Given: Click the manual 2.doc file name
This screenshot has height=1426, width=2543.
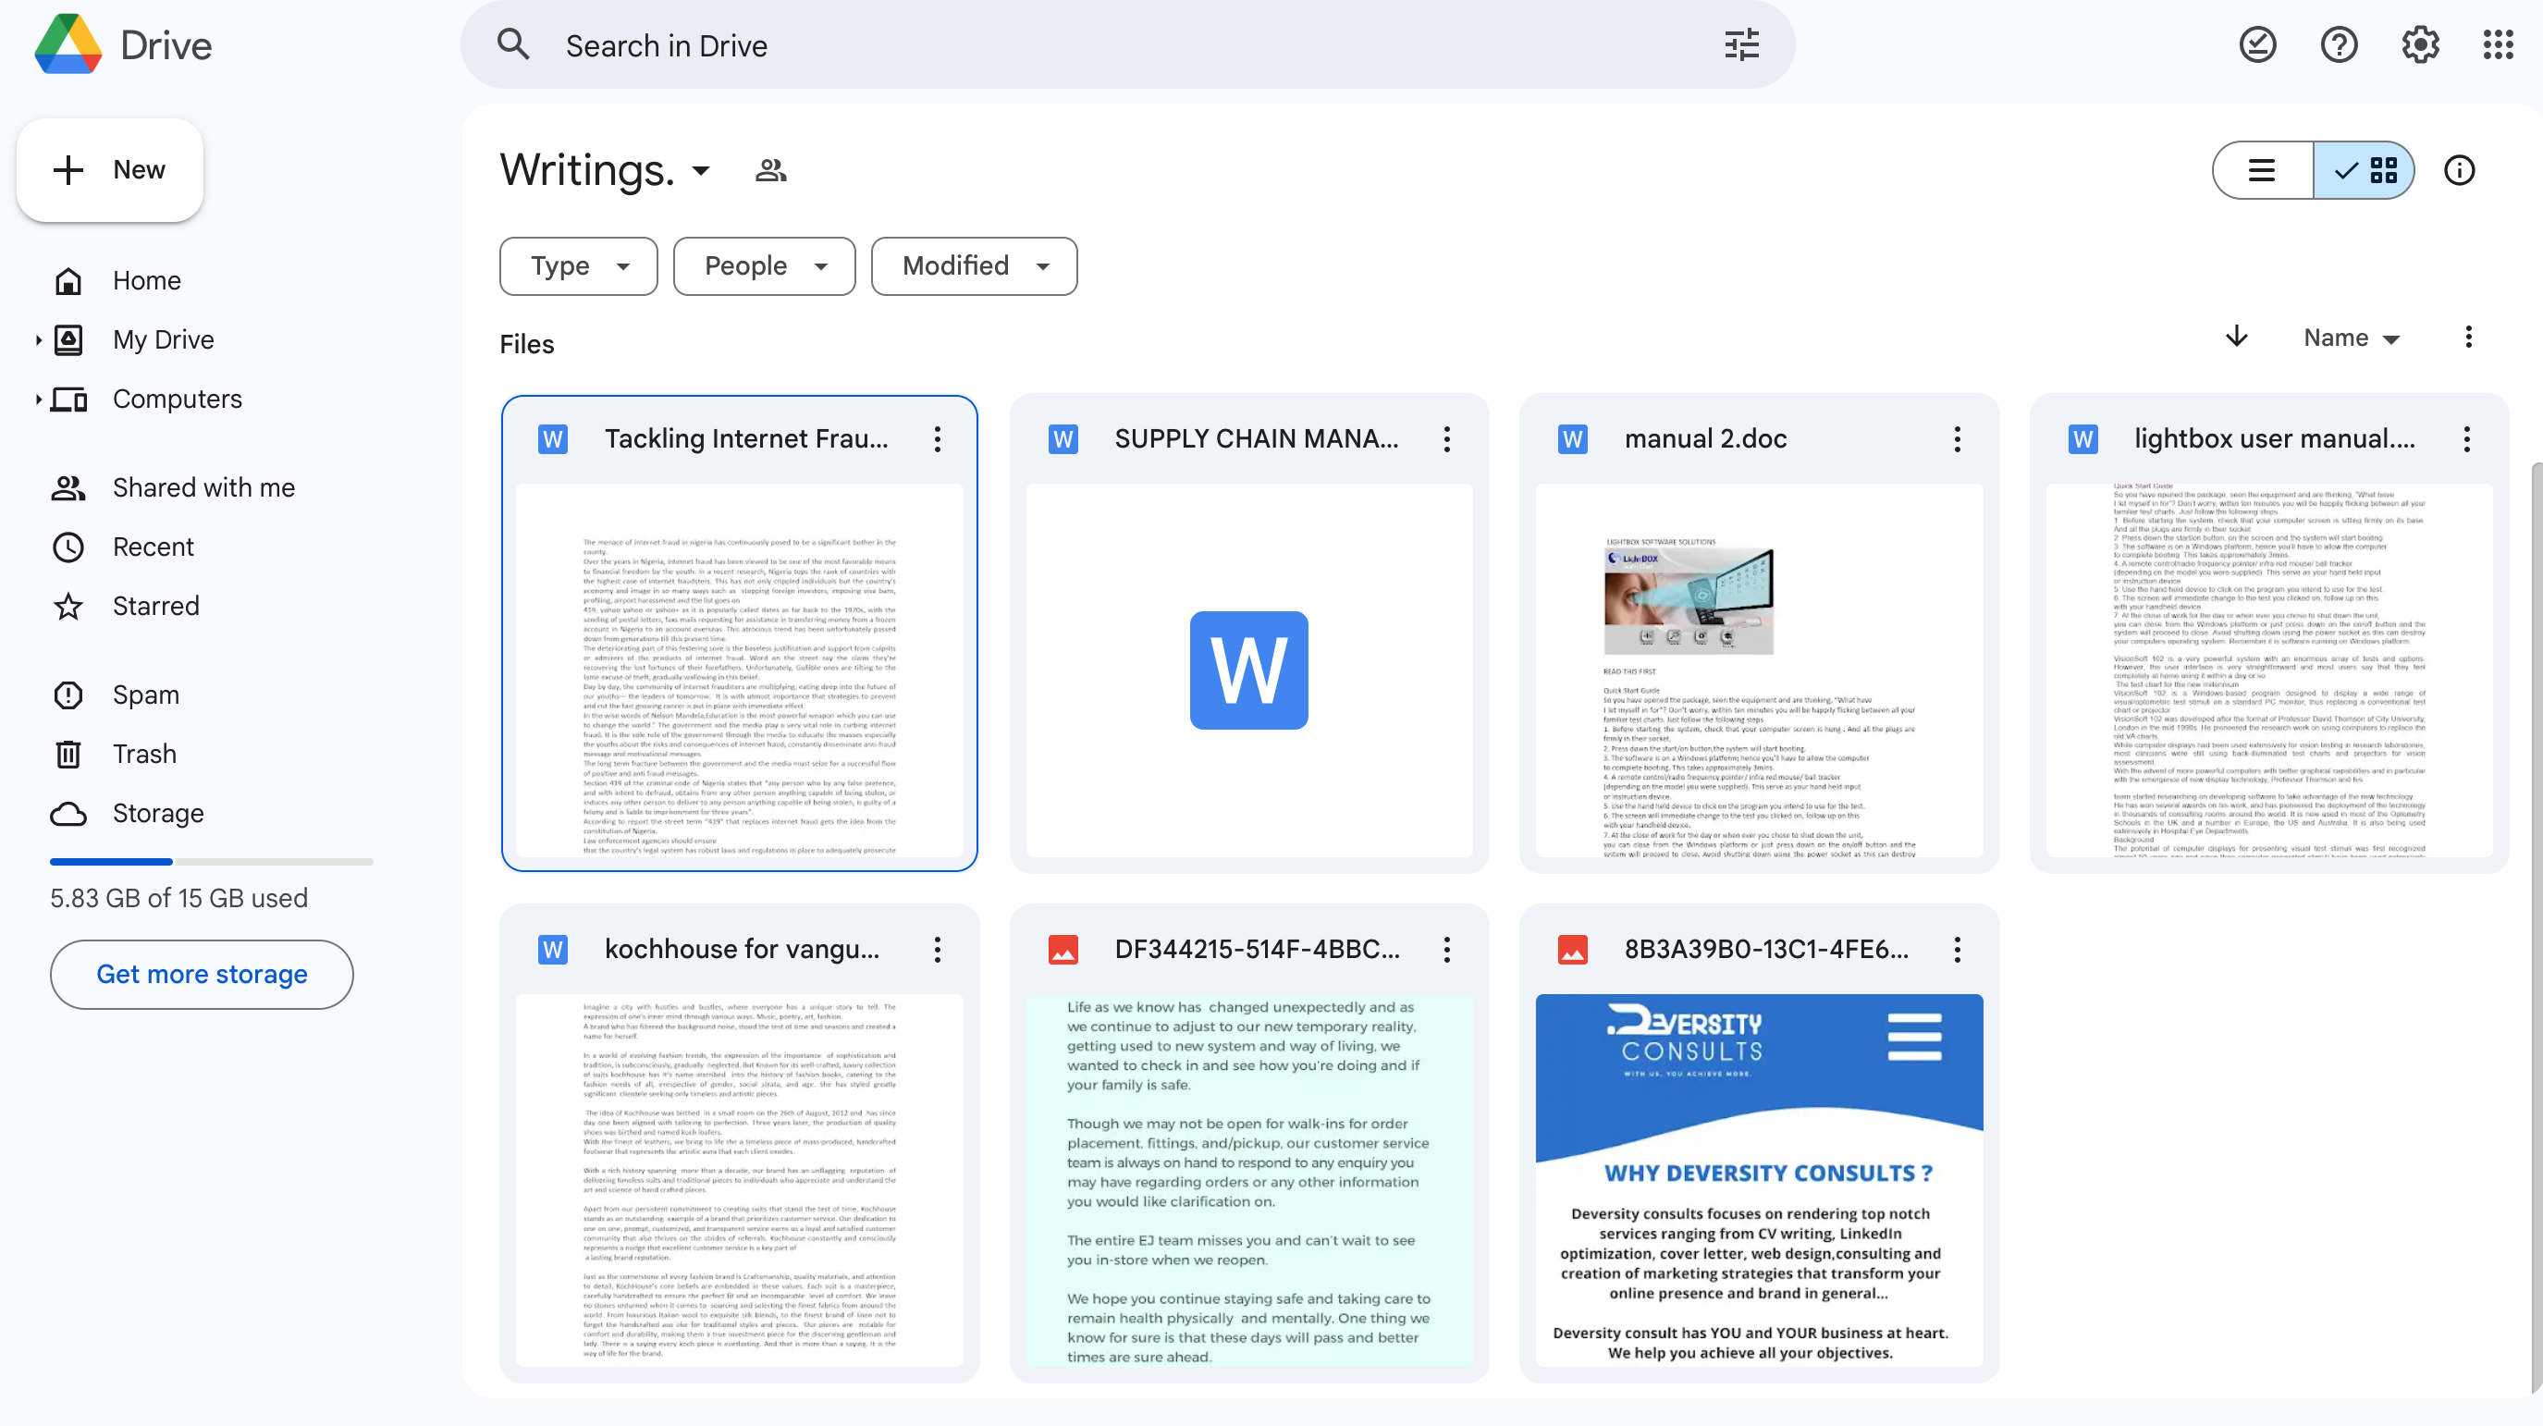Looking at the screenshot, I should [1706, 439].
